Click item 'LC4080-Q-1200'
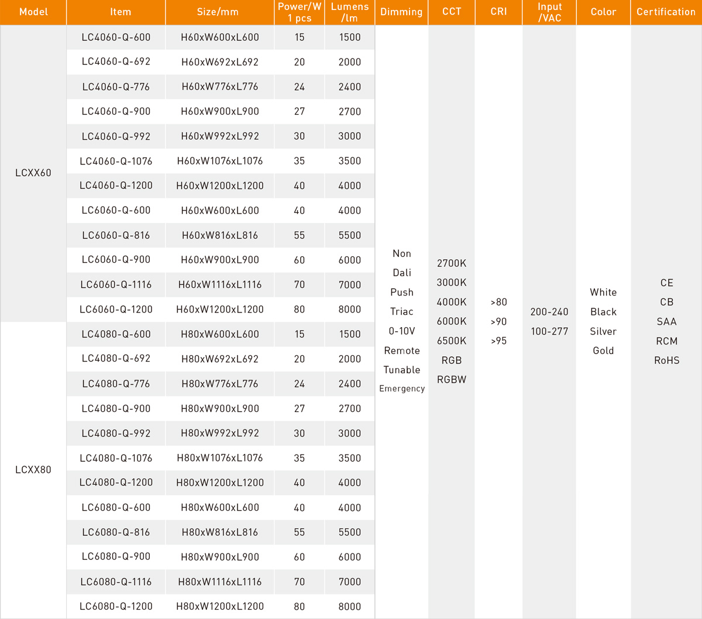The height and width of the screenshot is (619, 702). (116, 483)
